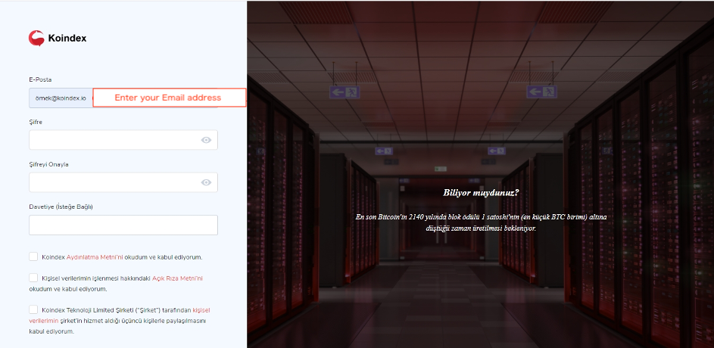
Task: Click the E-Posta field label
Action: click(40, 79)
